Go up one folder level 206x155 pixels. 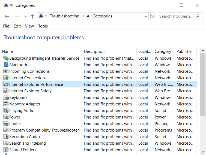click(32, 16)
